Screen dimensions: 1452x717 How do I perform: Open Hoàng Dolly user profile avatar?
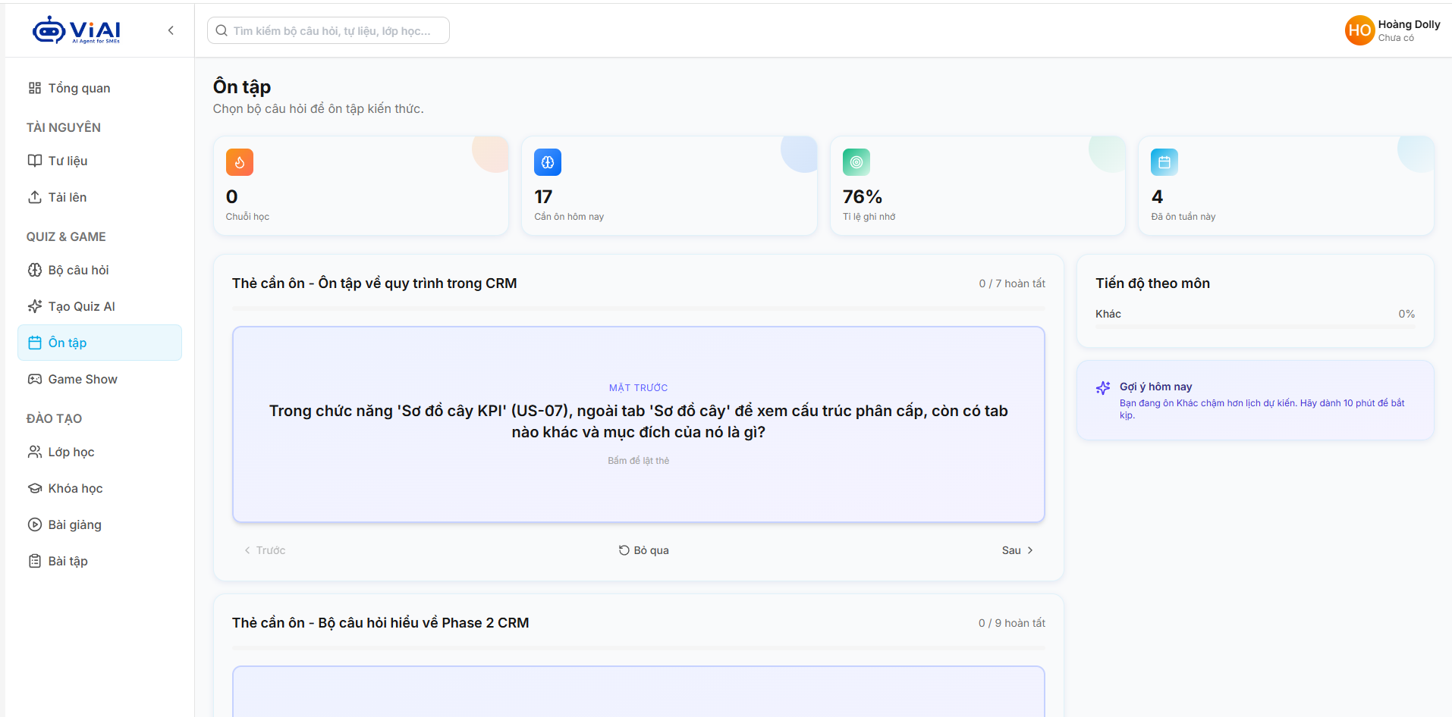click(1359, 30)
